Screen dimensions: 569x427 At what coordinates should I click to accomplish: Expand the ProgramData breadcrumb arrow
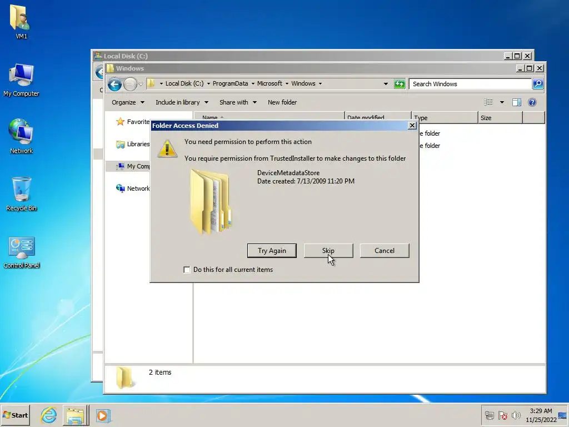[253, 84]
